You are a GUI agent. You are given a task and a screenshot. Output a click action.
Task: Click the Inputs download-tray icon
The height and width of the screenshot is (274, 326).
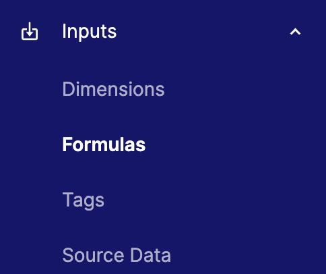pos(30,31)
